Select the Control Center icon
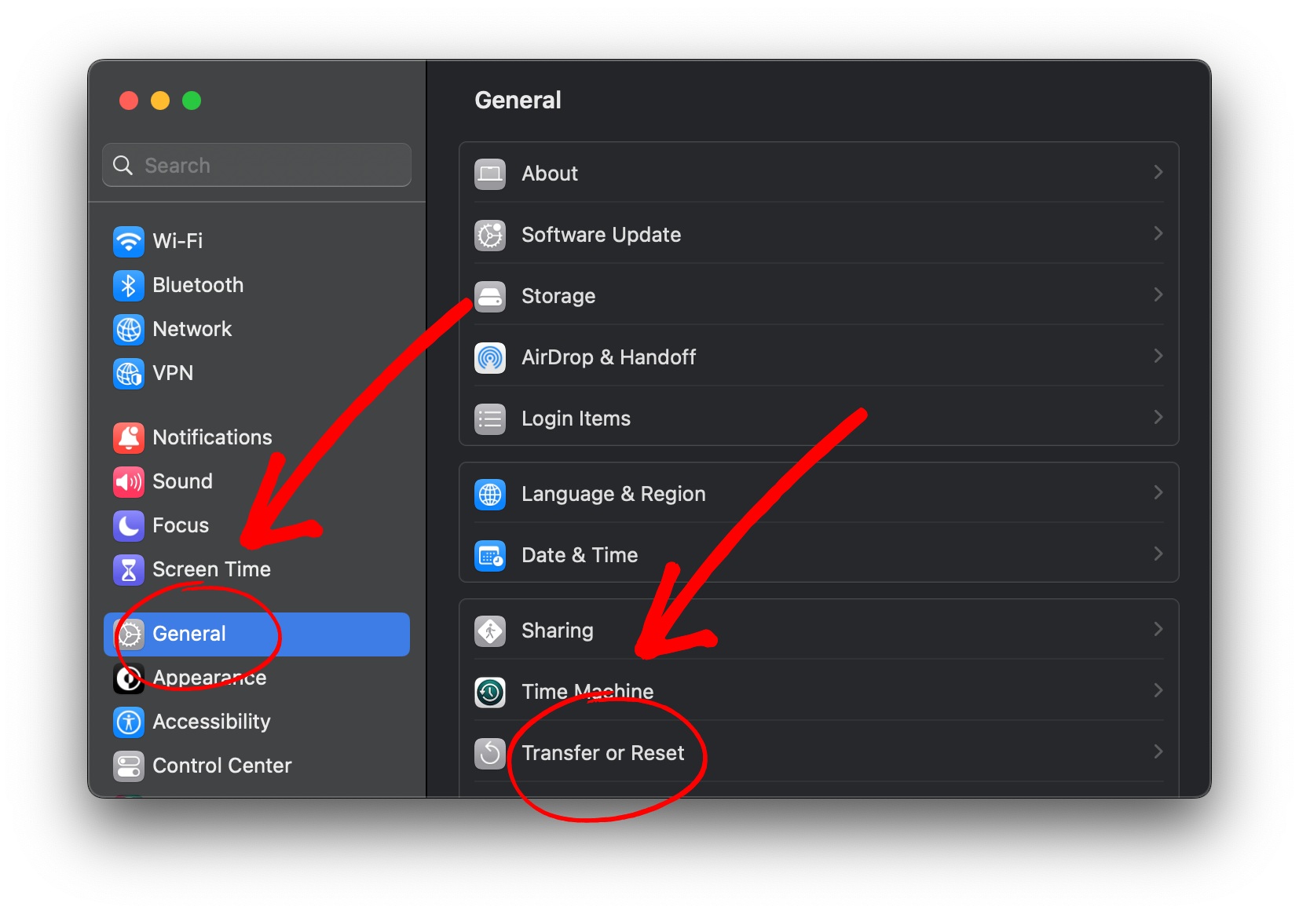 pos(129,766)
